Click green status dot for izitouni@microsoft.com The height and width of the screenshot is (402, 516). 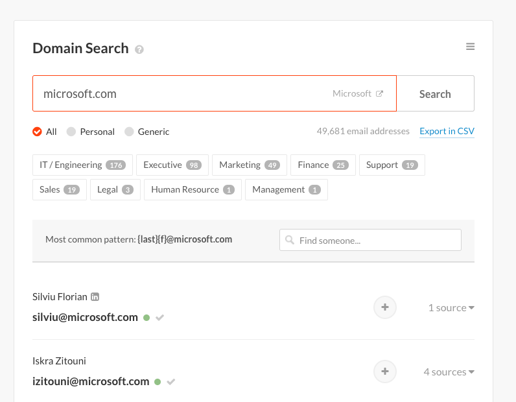(158, 382)
